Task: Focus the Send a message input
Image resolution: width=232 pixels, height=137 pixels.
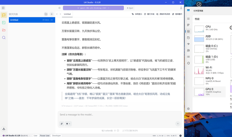Action: [120, 115]
